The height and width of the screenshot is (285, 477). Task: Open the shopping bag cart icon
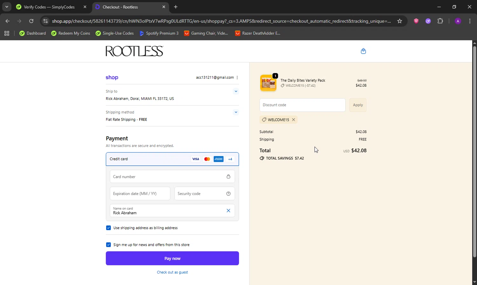click(x=363, y=51)
